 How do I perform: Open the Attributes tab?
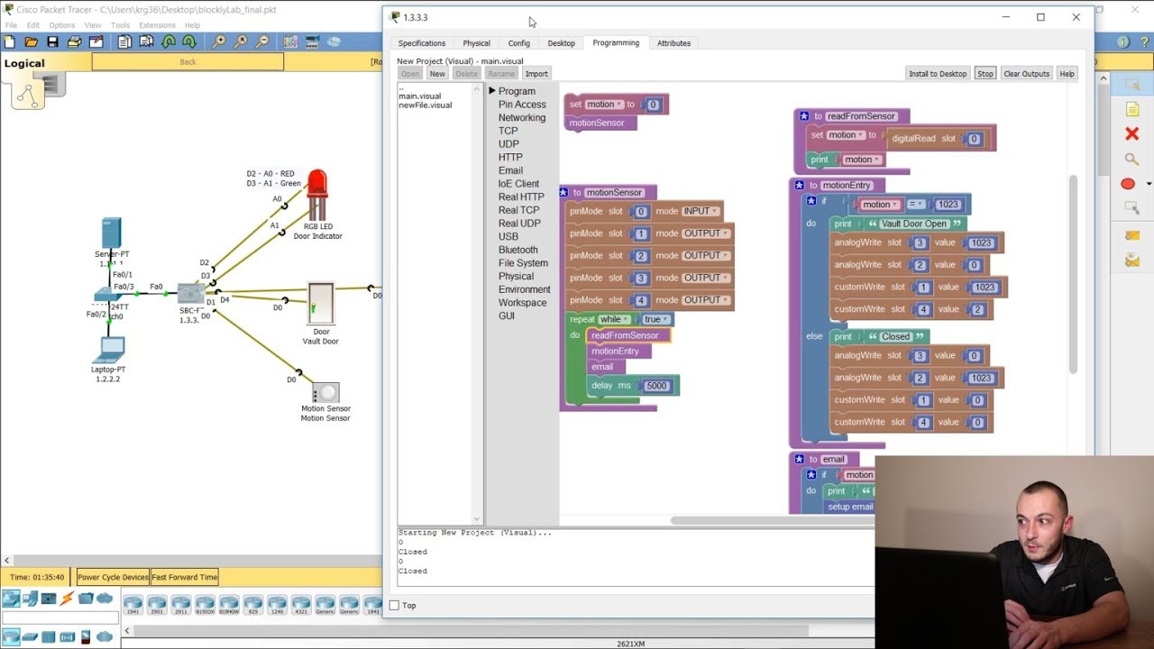coord(673,43)
